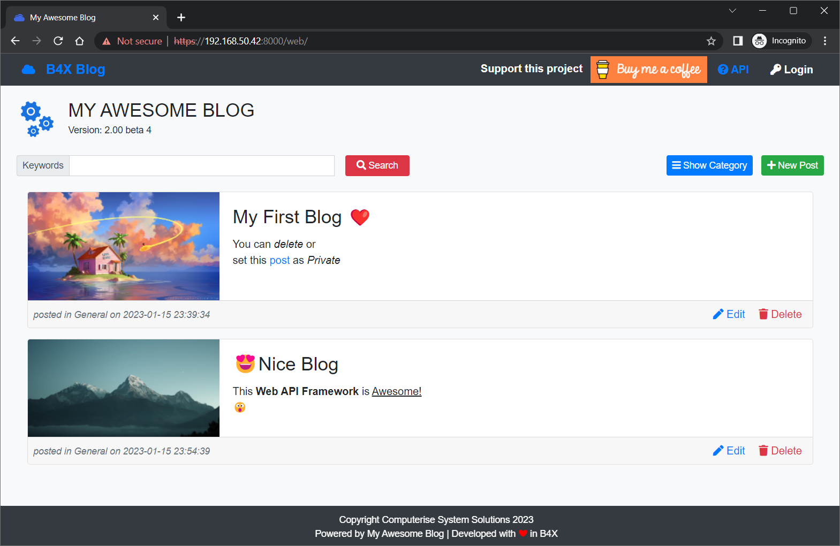Click Buy me a coffee button
840x546 pixels.
648,70
